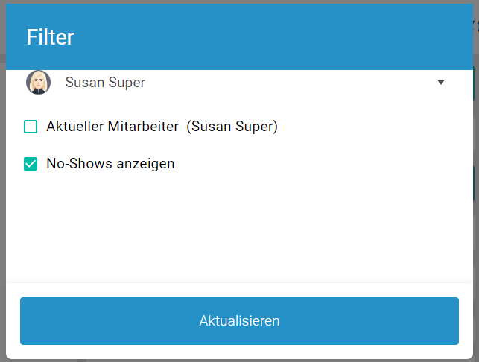The image size is (479, 362).
Task: Expand the employee dropdown arrow
Action: [x=441, y=83]
